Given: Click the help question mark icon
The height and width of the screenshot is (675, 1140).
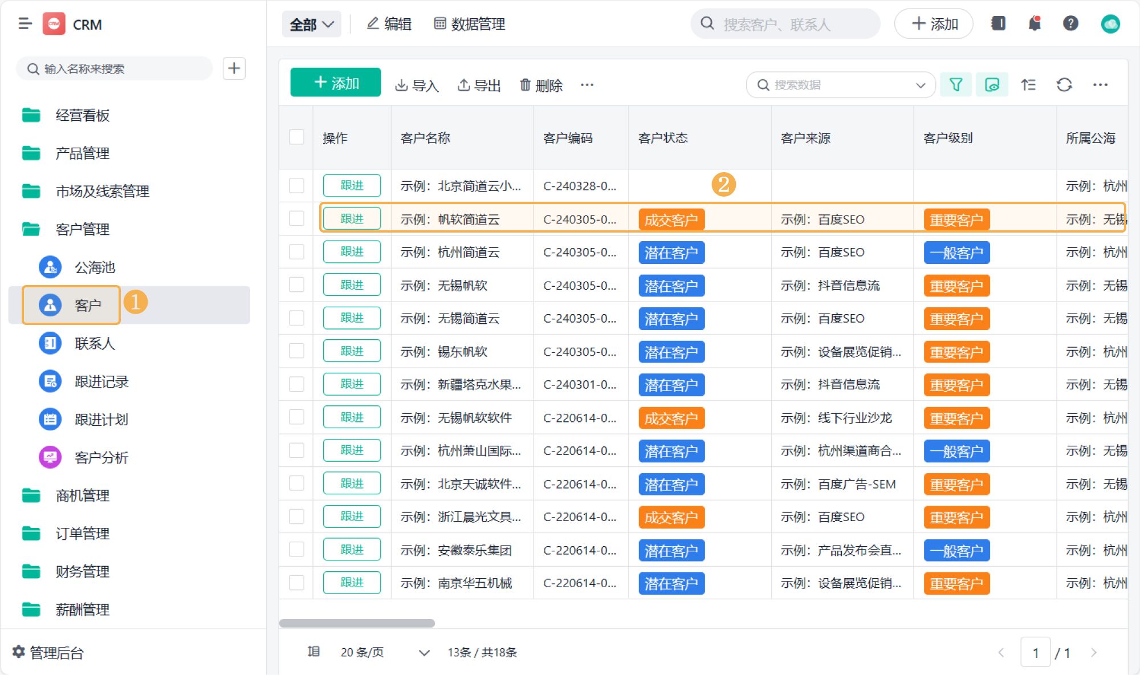Looking at the screenshot, I should point(1070,23).
